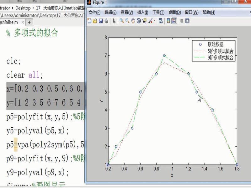Select the Edit Plot arrow tool
The width and height of the screenshot is (251, 188).
point(114,21)
